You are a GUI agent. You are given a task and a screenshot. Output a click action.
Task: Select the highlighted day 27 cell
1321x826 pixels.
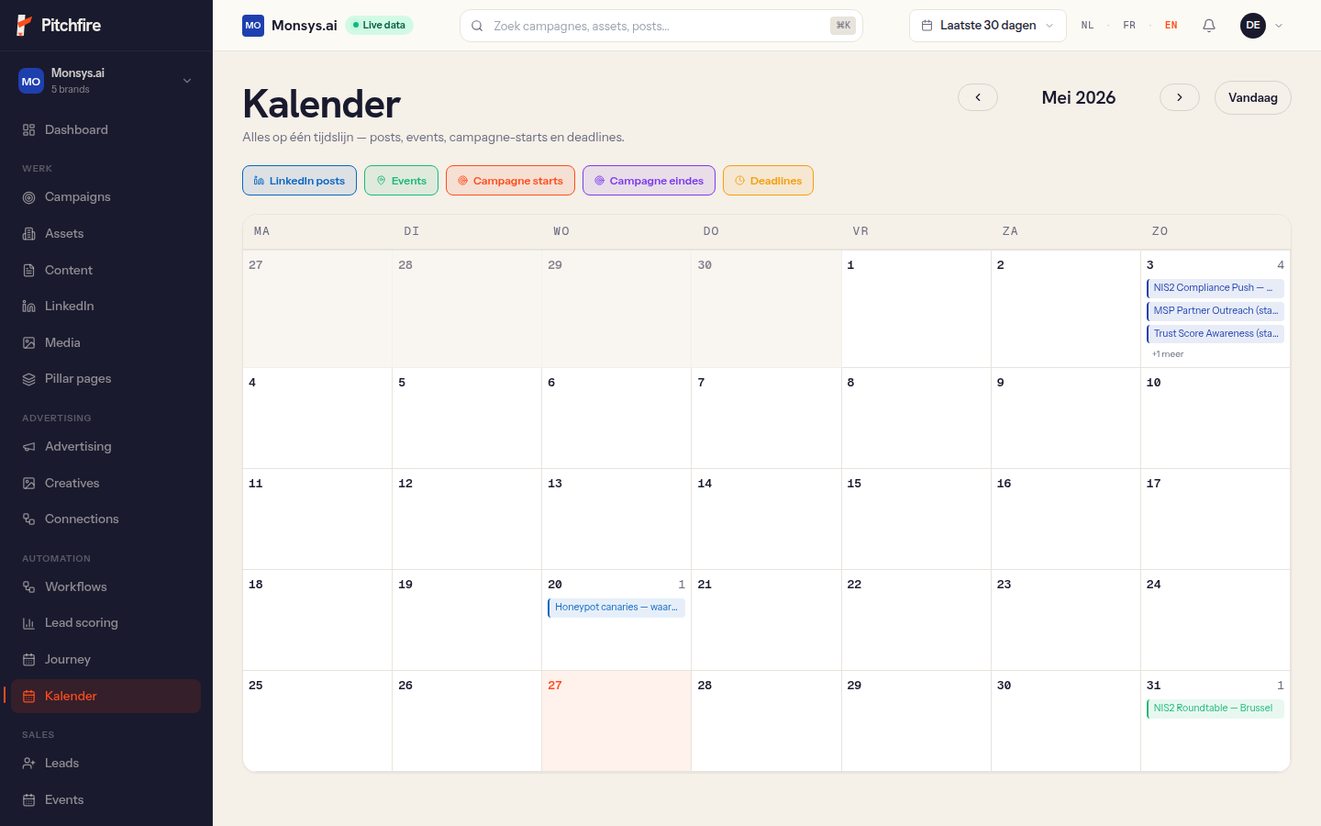(616, 721)
